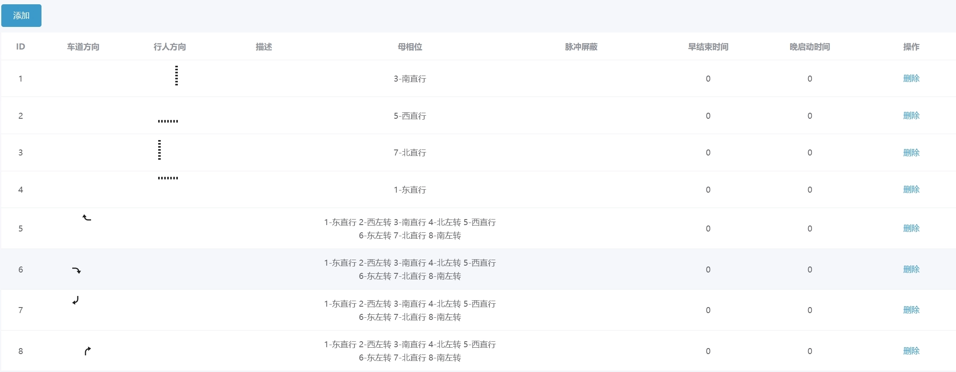Click the horizontal pedestrian crossing icon in row 2
Screen dimensions: 956x372
(x=168, y=121)
